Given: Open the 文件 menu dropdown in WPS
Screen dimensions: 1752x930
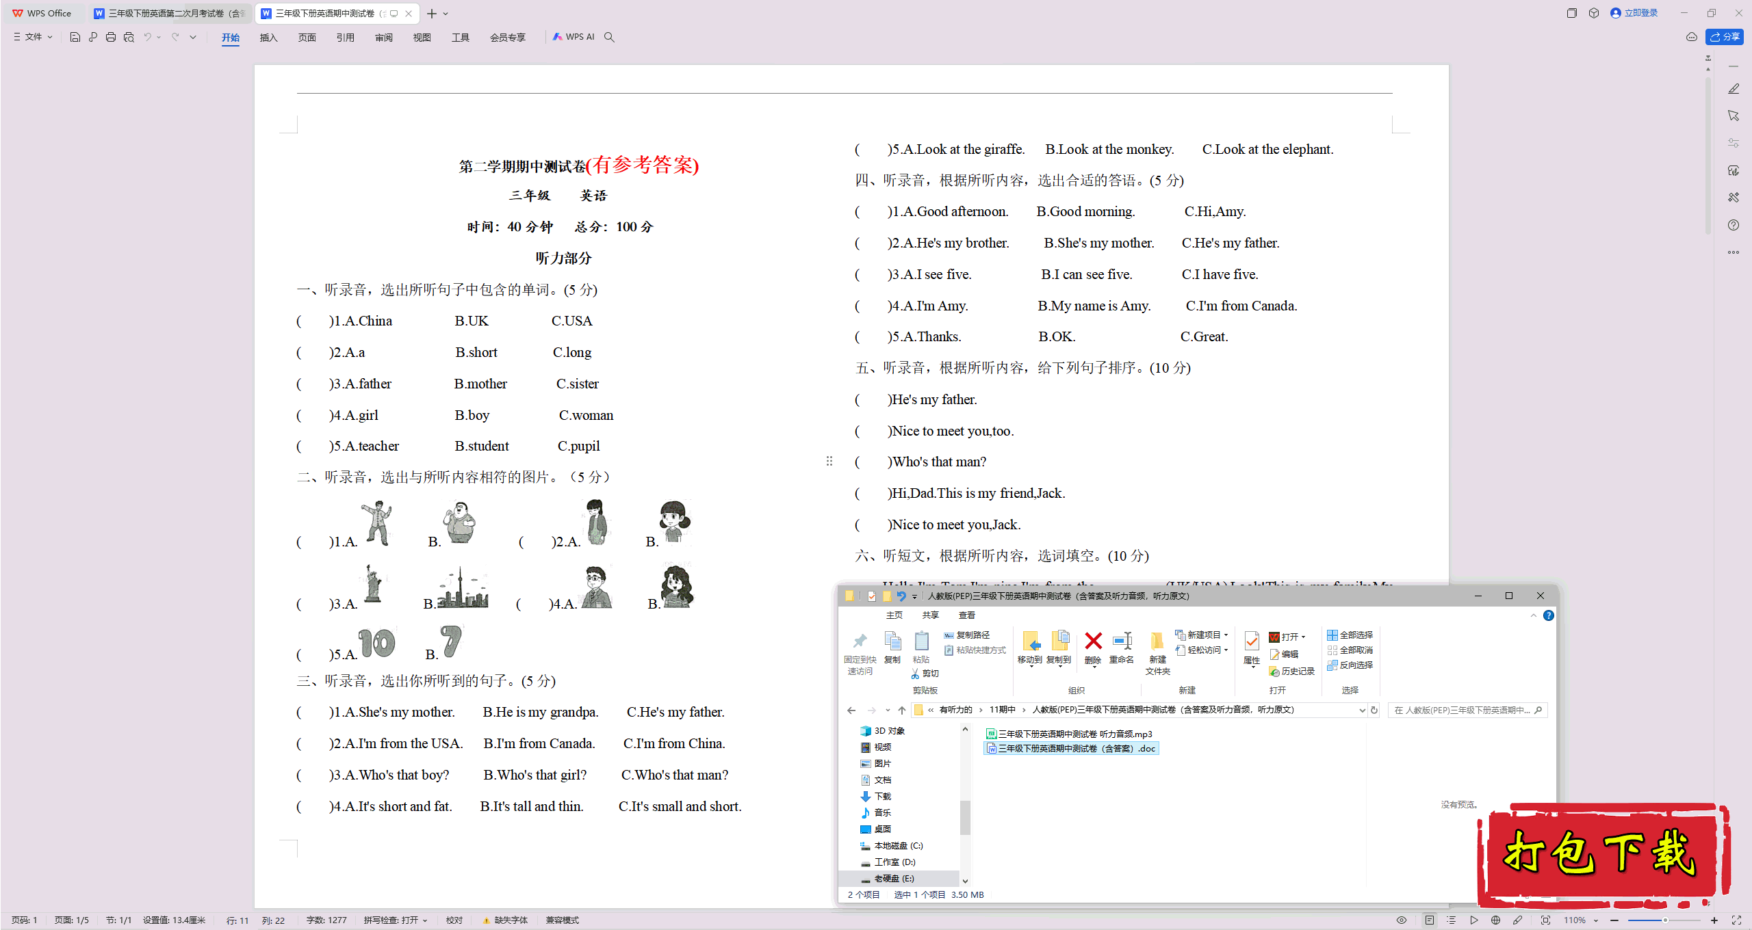Looking at the screenshot, I should click(33, 37).
